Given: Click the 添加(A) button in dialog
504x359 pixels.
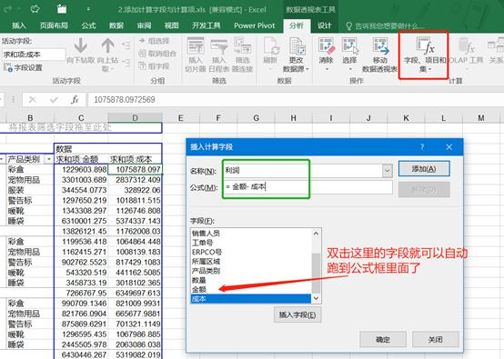Looking at the screenshot, I should [x=424, y=168].
